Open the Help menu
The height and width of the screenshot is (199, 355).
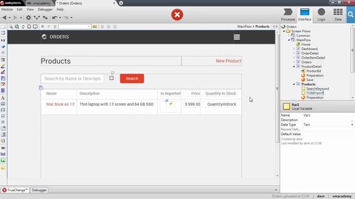(x=60, y=9)
